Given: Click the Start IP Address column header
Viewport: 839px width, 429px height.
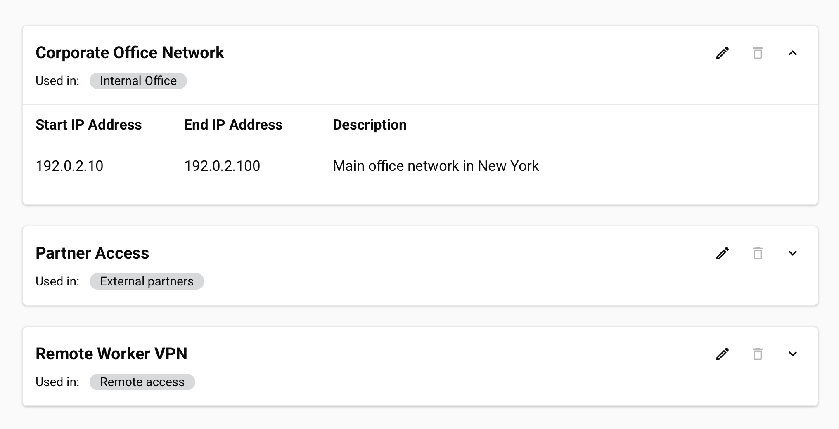Looking at the screenshot, I should pyautogui.click(x=89, y=125).
